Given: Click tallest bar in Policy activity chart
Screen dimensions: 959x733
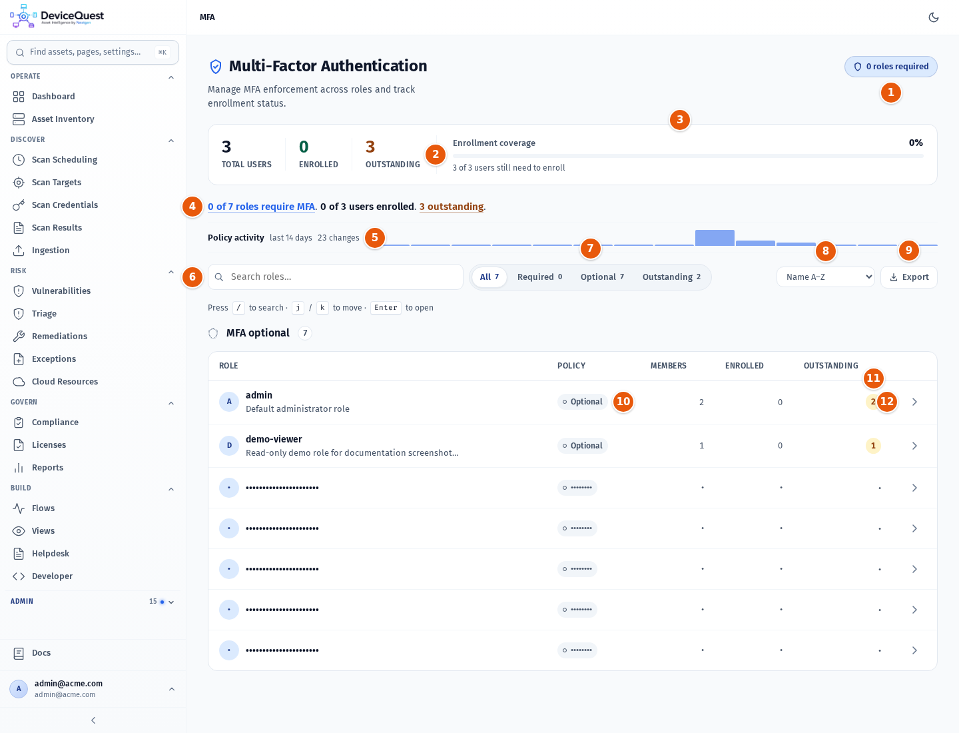Looking at the screenshot, I should (715, 238).
